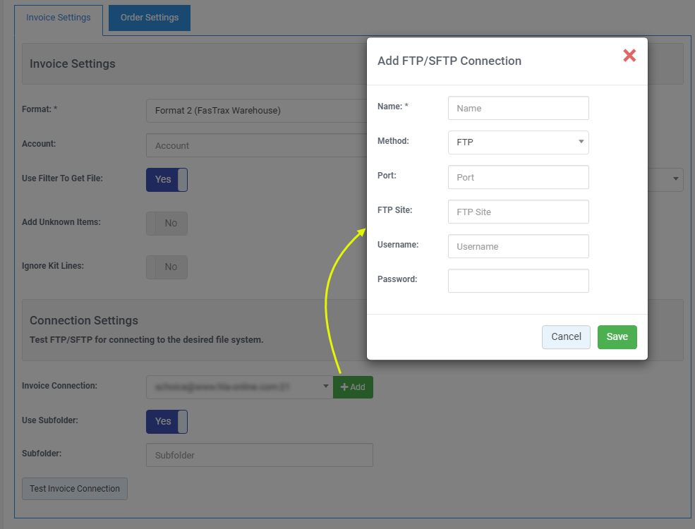Cancel the FTP/SFTP connection dialog
Image resolution: width=695 pixels, height=529 pixels.
point(566,336)
